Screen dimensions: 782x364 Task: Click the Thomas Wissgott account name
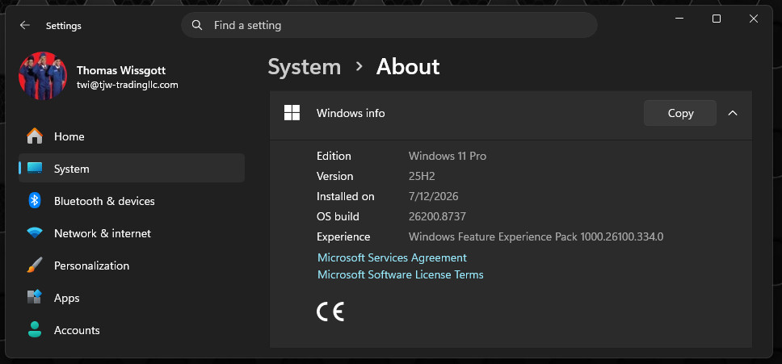[x=121, y=71]
